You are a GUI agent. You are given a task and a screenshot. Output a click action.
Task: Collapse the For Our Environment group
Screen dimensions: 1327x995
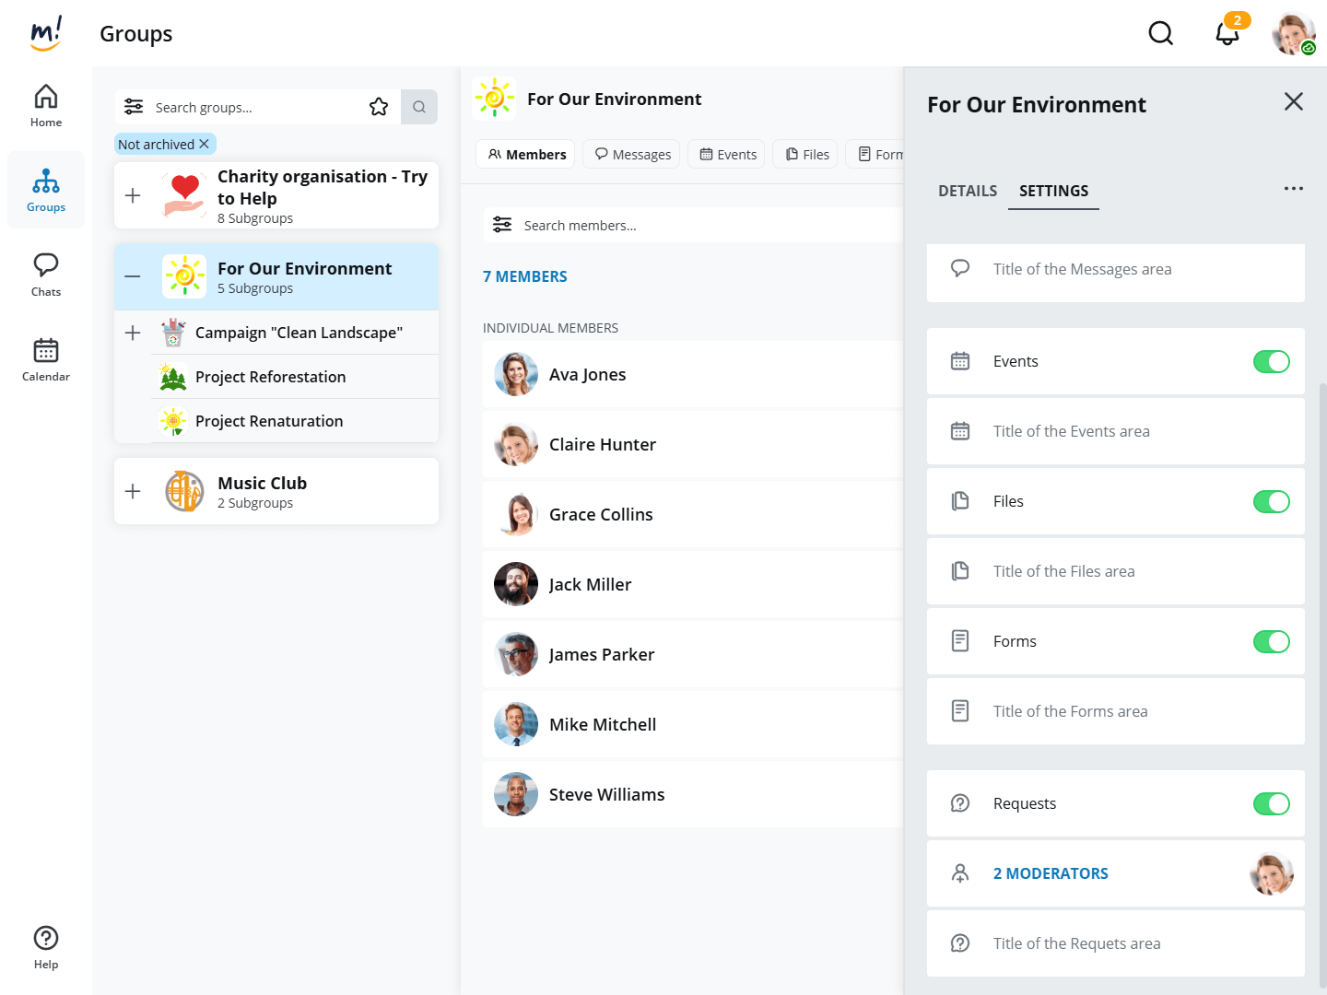coord(133,276)
